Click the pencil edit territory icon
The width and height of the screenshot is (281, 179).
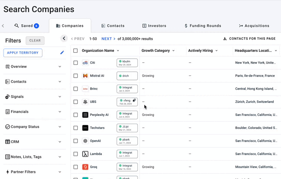[62, 53]
